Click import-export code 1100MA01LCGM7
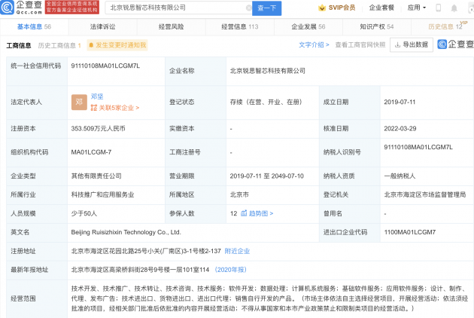This screenshot has width=474, height=318. coord(410,232)
